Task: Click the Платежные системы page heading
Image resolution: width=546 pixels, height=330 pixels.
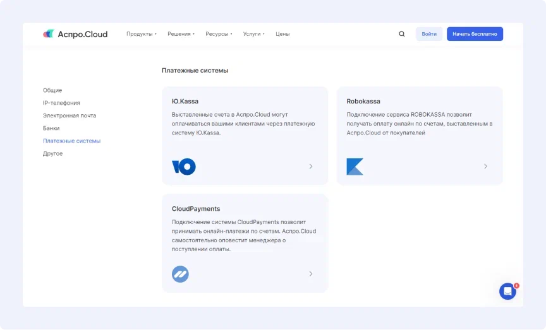Action: (x=195, y=70)
